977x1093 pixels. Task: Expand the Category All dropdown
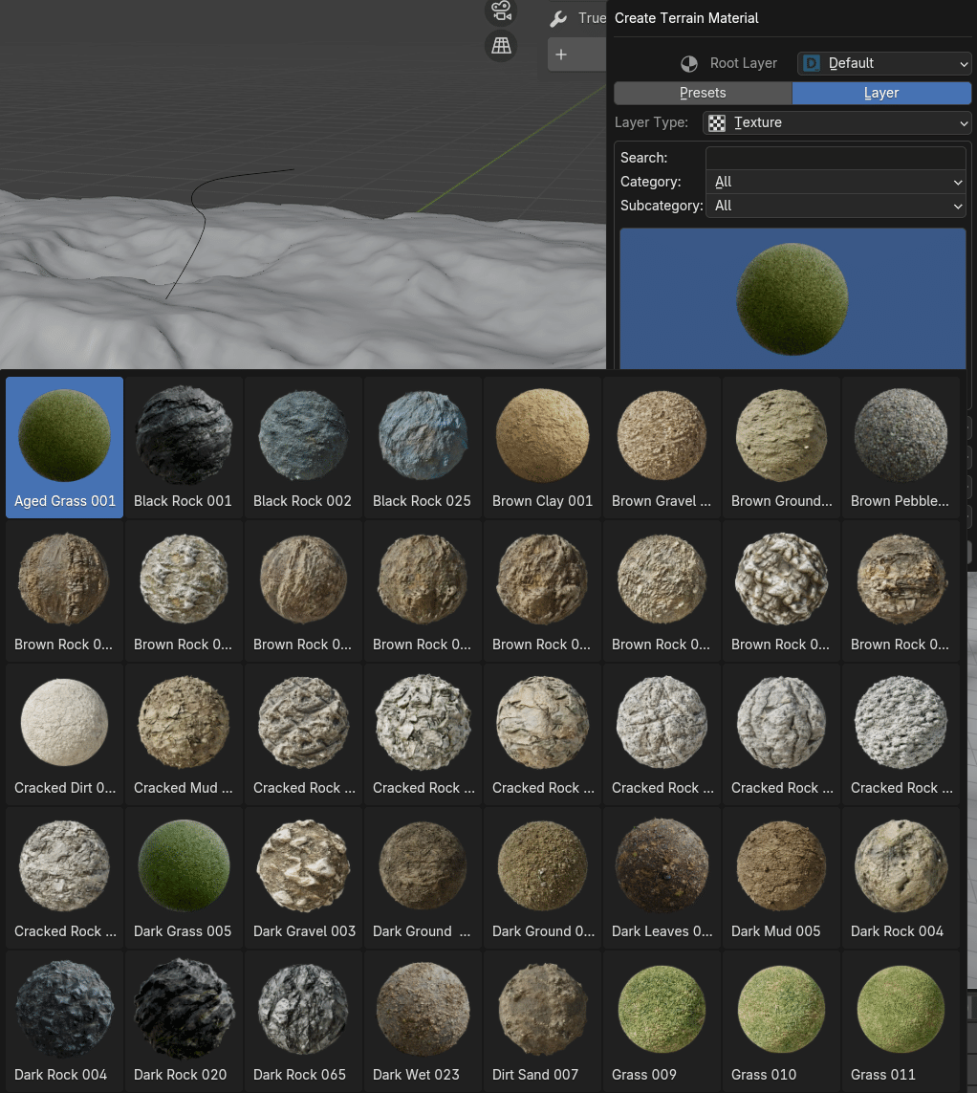coord(836,182)
